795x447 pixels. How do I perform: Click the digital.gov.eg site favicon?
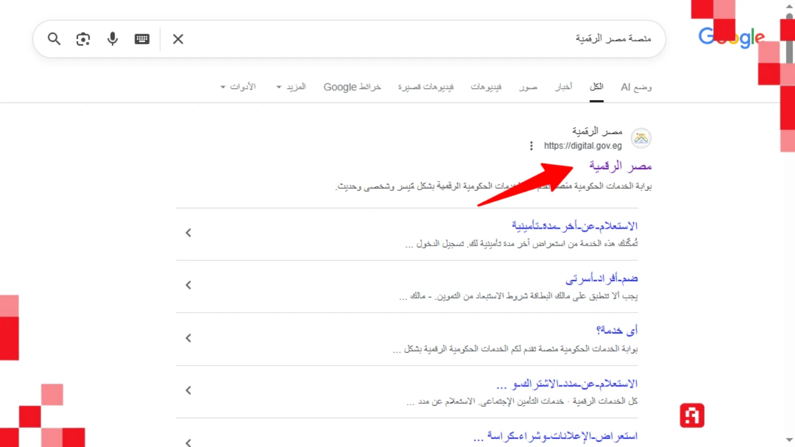pyautogui.click(x=641, y=138)
